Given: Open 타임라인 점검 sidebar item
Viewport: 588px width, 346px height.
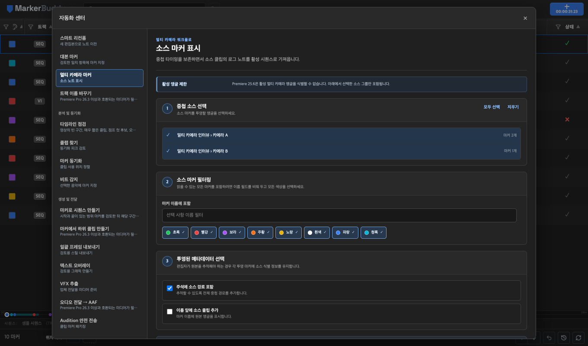Looking at the screenshot, I should (99, 126).
